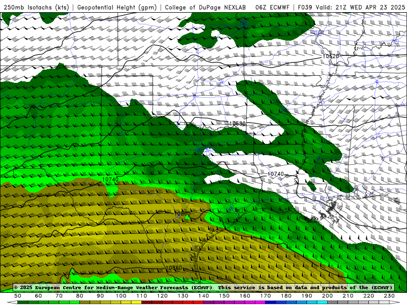
Task: Click the 'F039' forecast hour label
Action: pyautogui.click(x=305, y=7)
